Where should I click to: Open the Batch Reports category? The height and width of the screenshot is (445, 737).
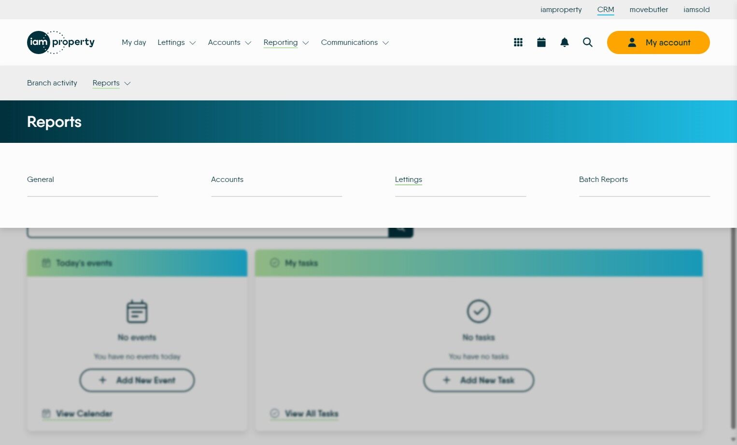point(603,179)
